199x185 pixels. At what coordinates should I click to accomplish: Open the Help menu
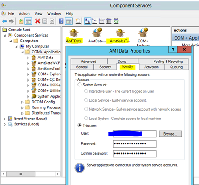coord(69,14)
